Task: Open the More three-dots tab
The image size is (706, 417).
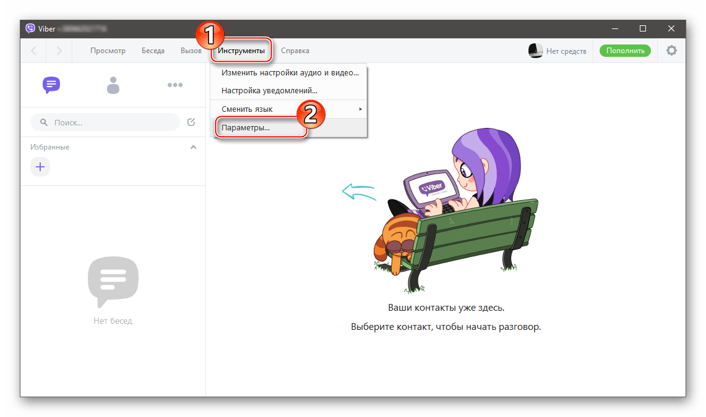Action: pyautogui.click(x=174, y=85)
